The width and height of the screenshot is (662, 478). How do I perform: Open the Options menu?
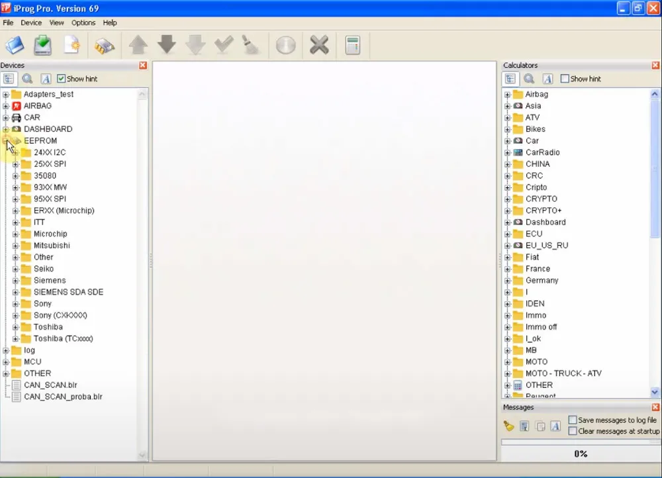83,23
